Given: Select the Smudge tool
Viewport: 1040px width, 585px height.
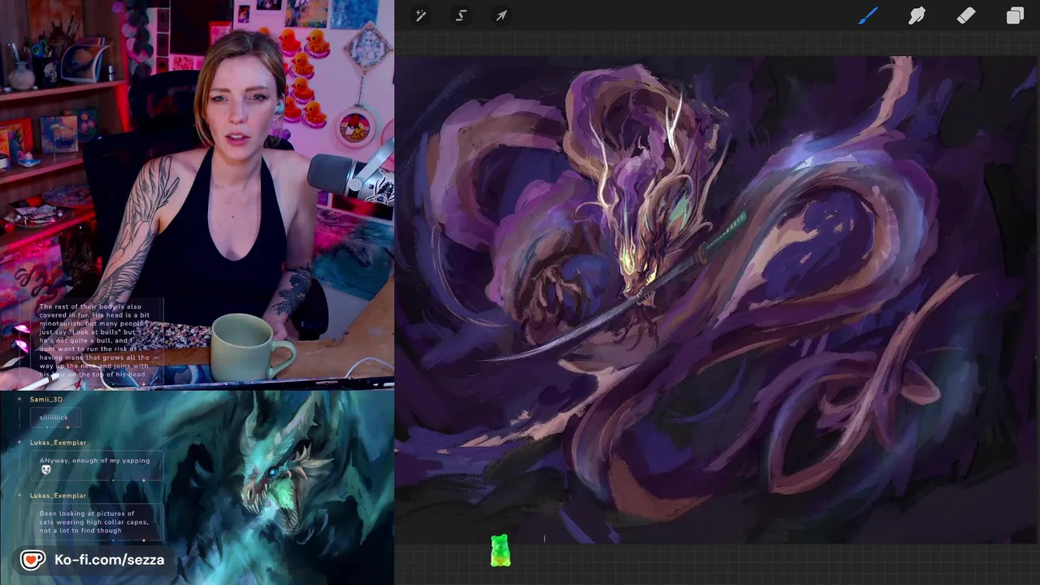Looking at the screenshot, I should (x=916, y=15).
